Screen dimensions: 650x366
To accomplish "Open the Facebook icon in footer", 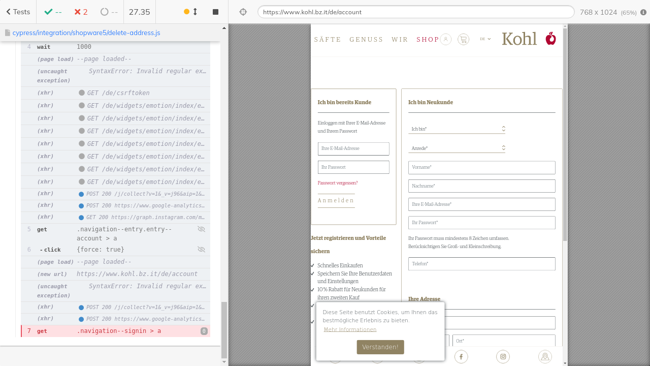I will click(461, 357).
